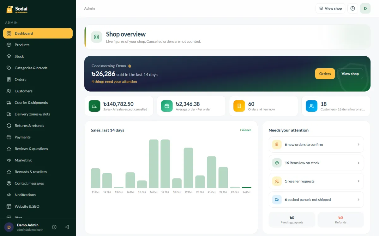The width and height of the screenshot is (379, 236).
Task: Open Contact messages
Action: [38, 183]
